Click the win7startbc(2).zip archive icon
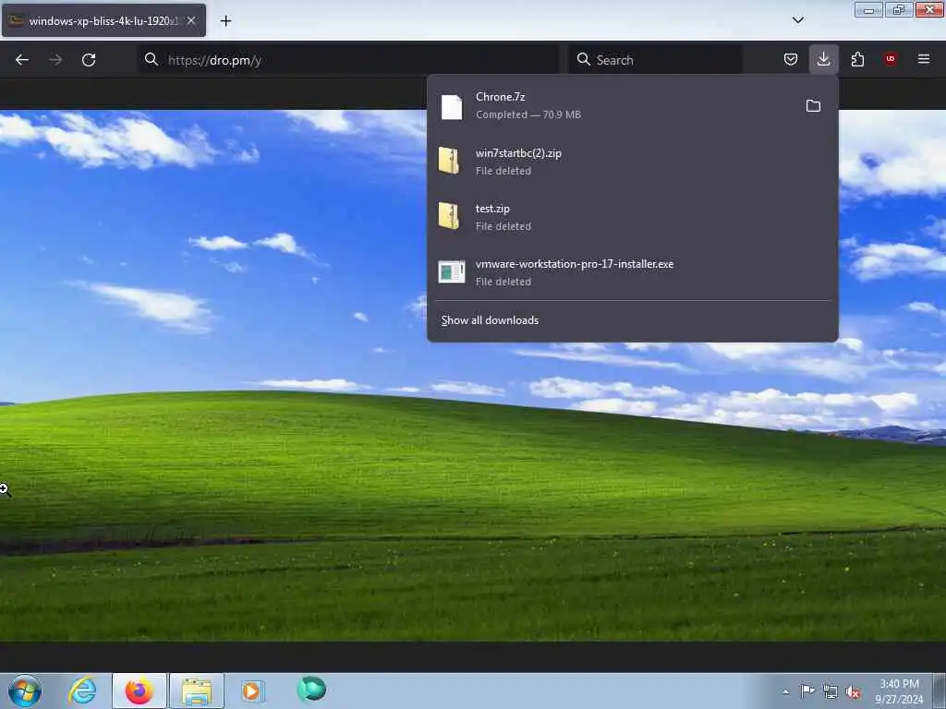946x709 pixels. (x=449, y=161)
